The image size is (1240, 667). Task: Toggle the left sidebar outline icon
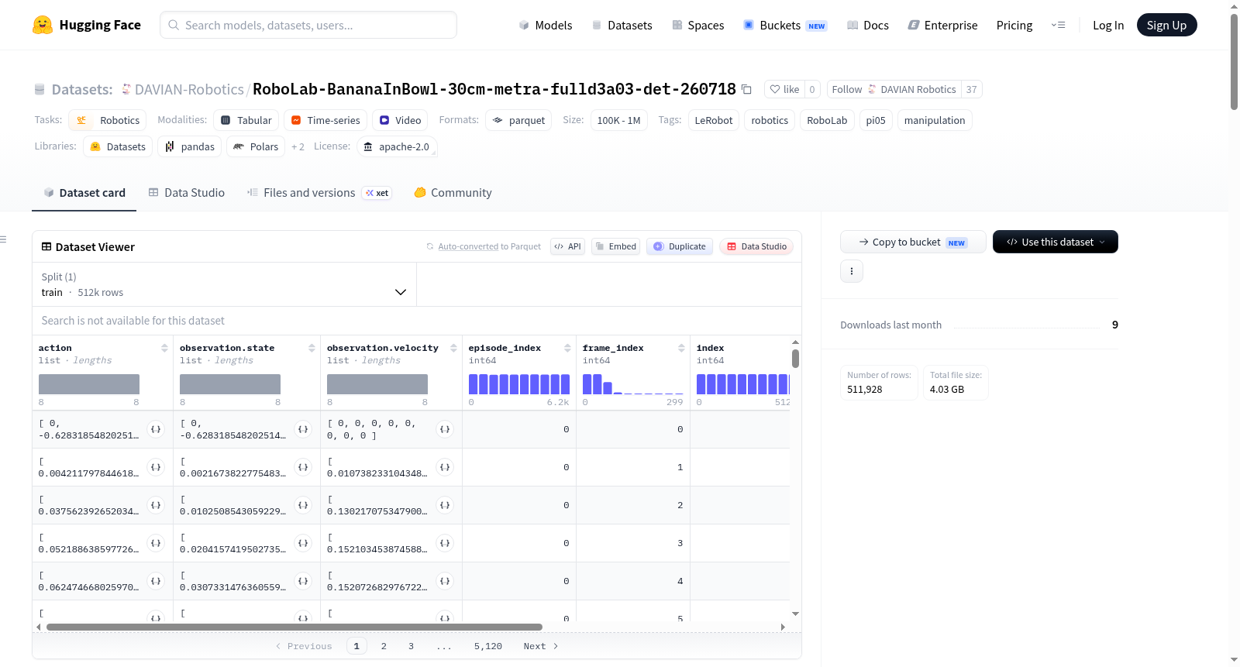pyautogui.click(x=4, y=239)
